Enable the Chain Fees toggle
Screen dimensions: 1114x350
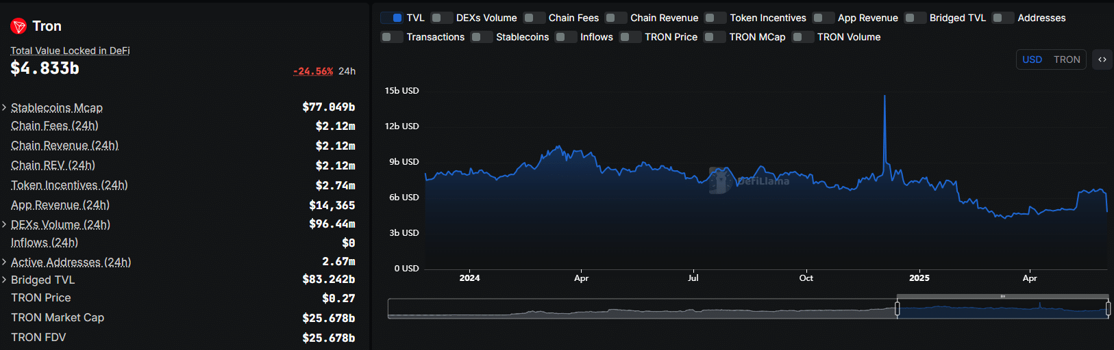tap(534, 18)
